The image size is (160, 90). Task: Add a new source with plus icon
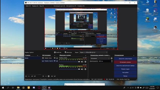click(x=43, y=76)
